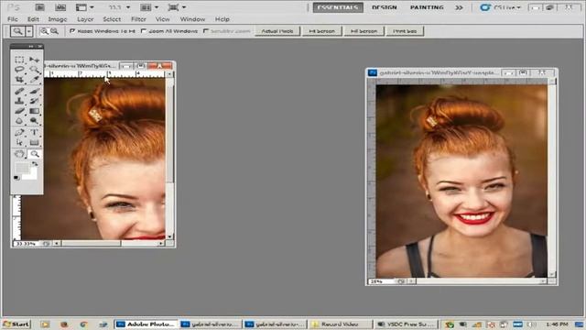This screenshot has height=330, width=586.
Task: Open the Filter menu
Action: pyautogui.click(x=138, y=19)
